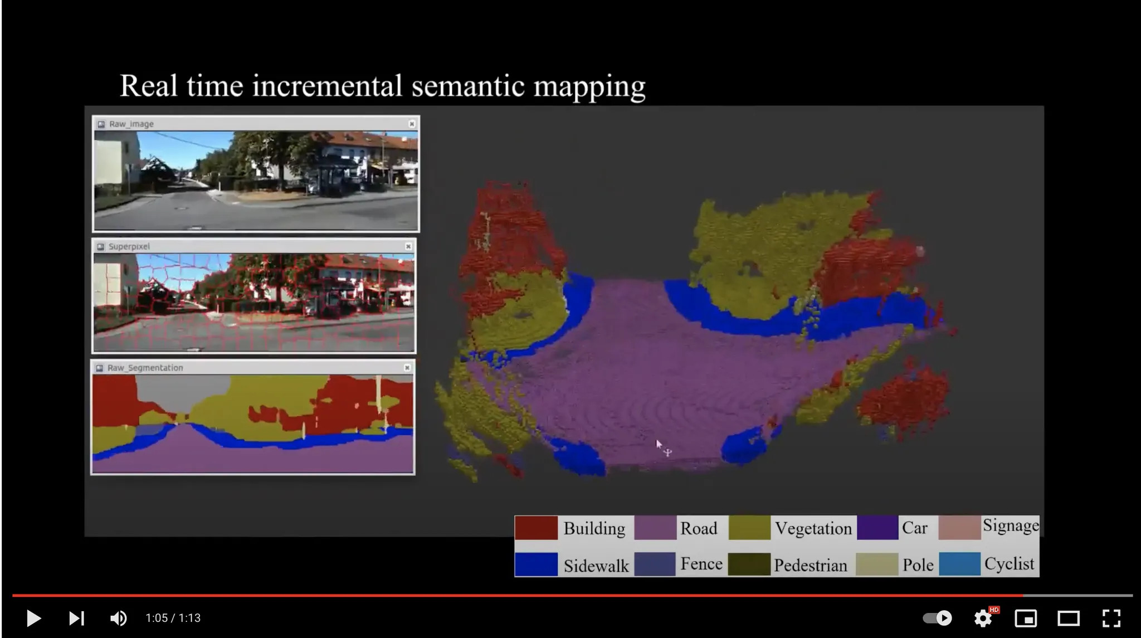Image resolution: width=1141 pixels, height=638 pixels.
Task: Switch to theater mode
Action: pos(1069,618)
